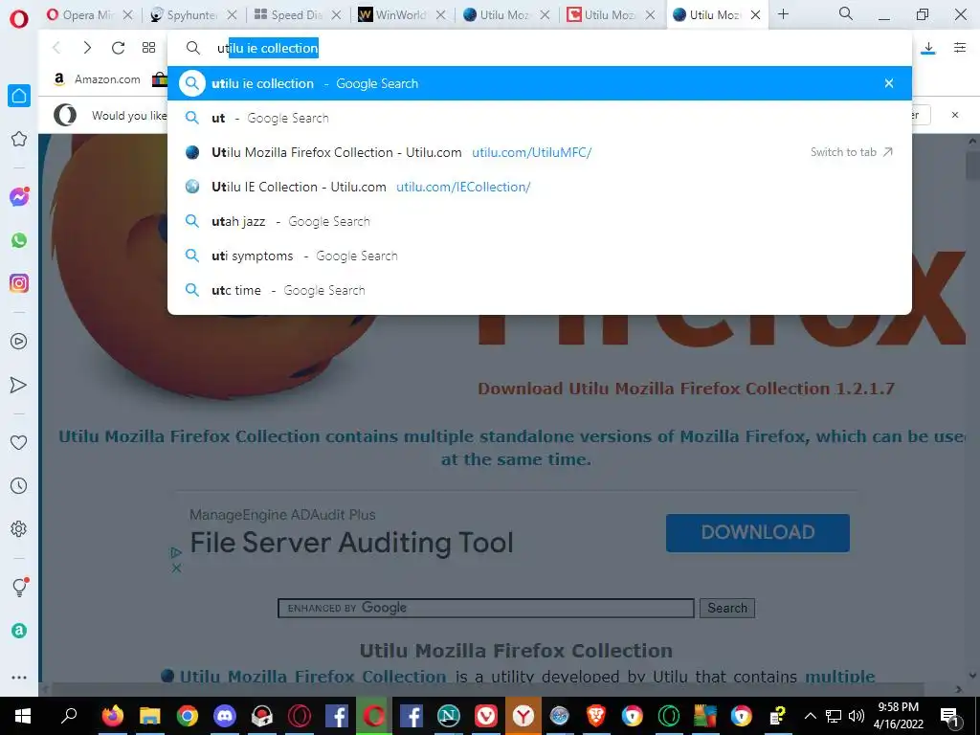Image resolution: width=980 pixels, height=735 pixels.
Task: Open Pinboards heart icon in sidebar
Action: [x=19, y=442]
